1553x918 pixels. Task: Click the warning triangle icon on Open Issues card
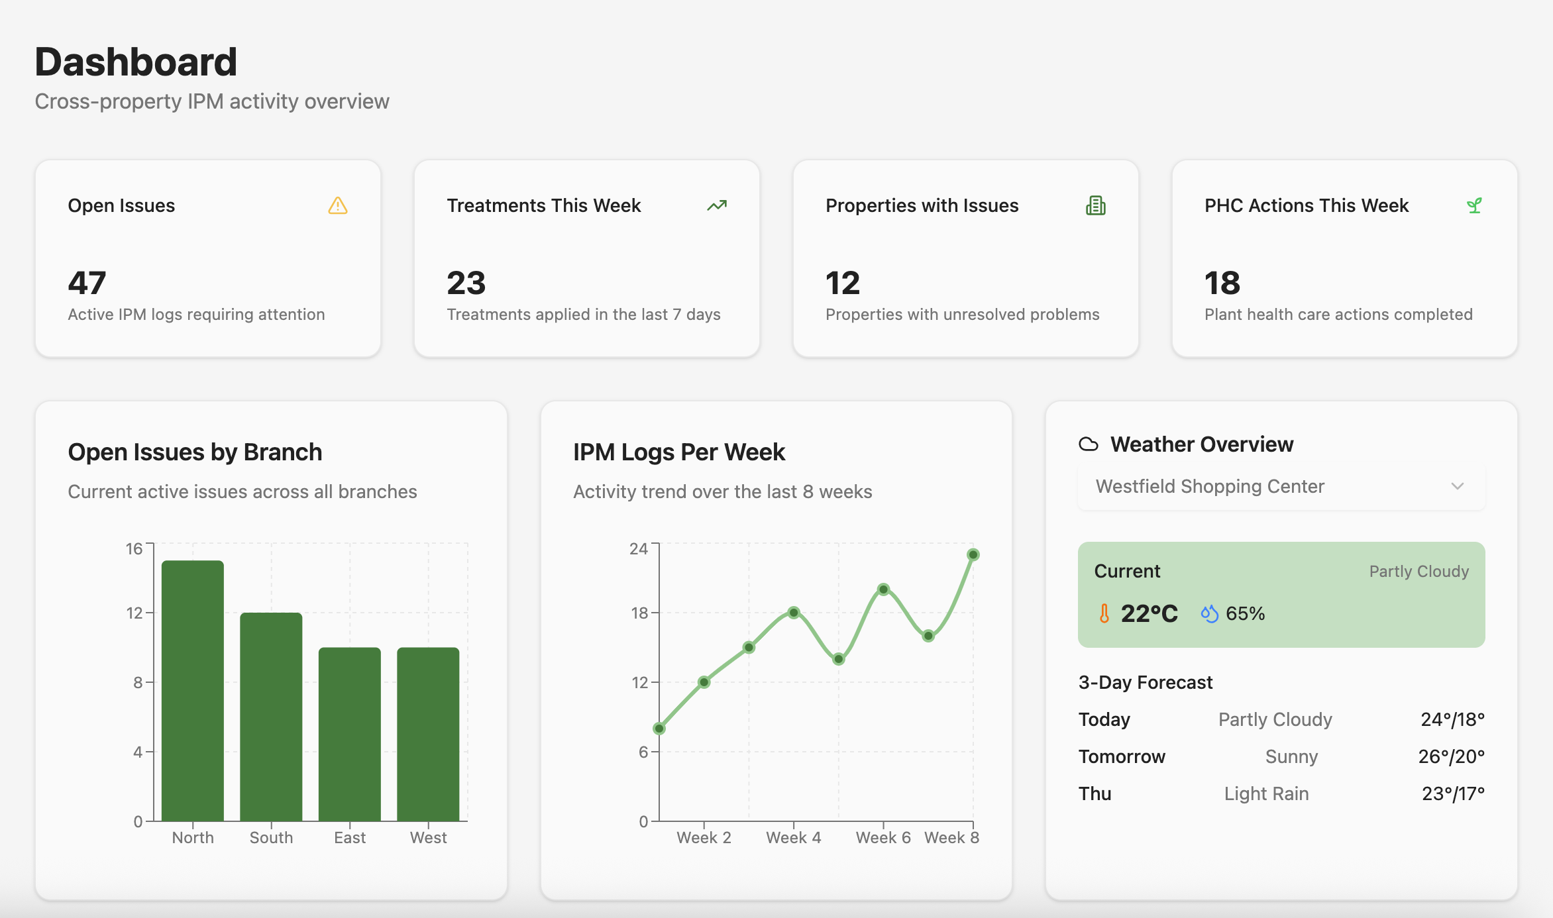click(x=338, y=207)
